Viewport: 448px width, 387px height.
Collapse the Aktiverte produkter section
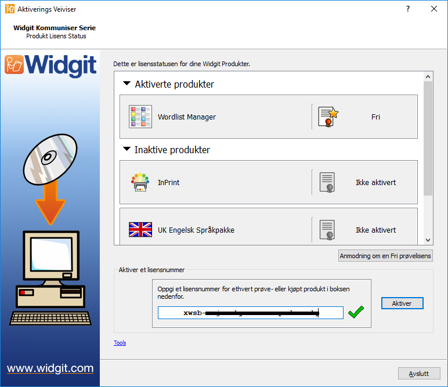coord(127,84)
